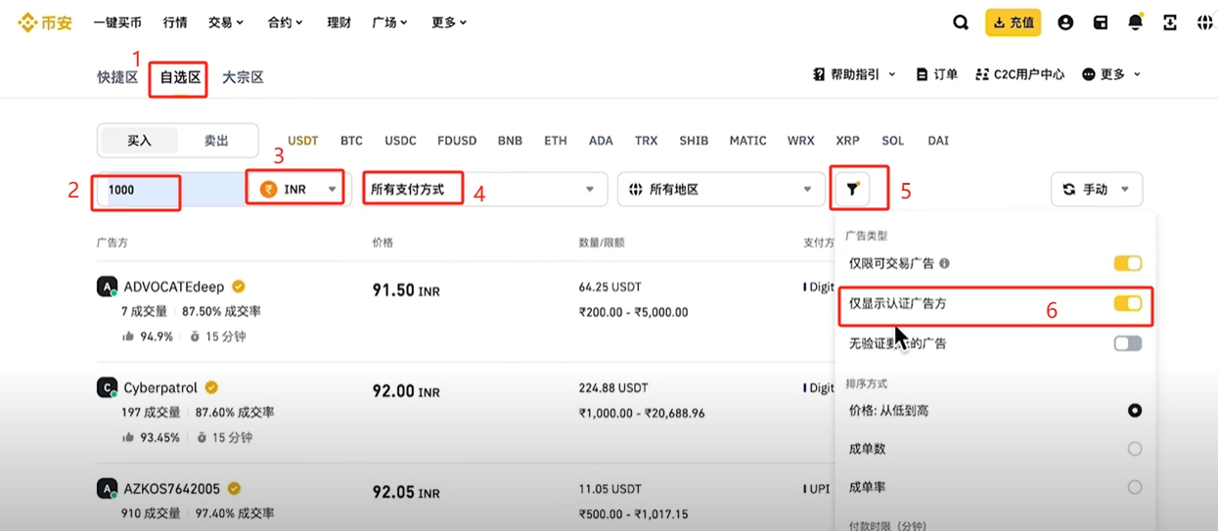Screen dimensions: 1218x531
Task: Select 成单数 radio button
Action: tap(1135, 449)
